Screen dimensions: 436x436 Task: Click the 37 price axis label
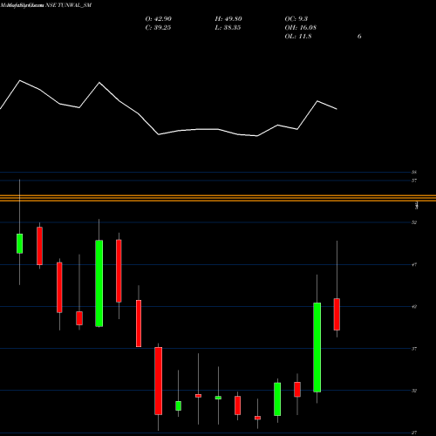(x=414, y=349)
